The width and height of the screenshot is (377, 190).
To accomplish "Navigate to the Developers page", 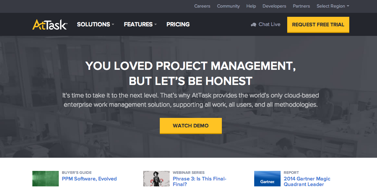I will click(274, 6).
